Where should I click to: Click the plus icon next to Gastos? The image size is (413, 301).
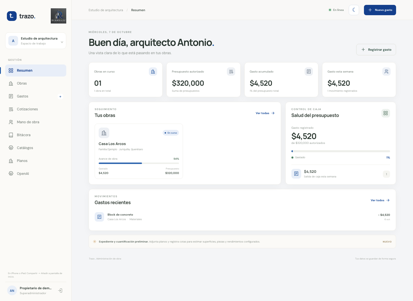coord(60,97)
